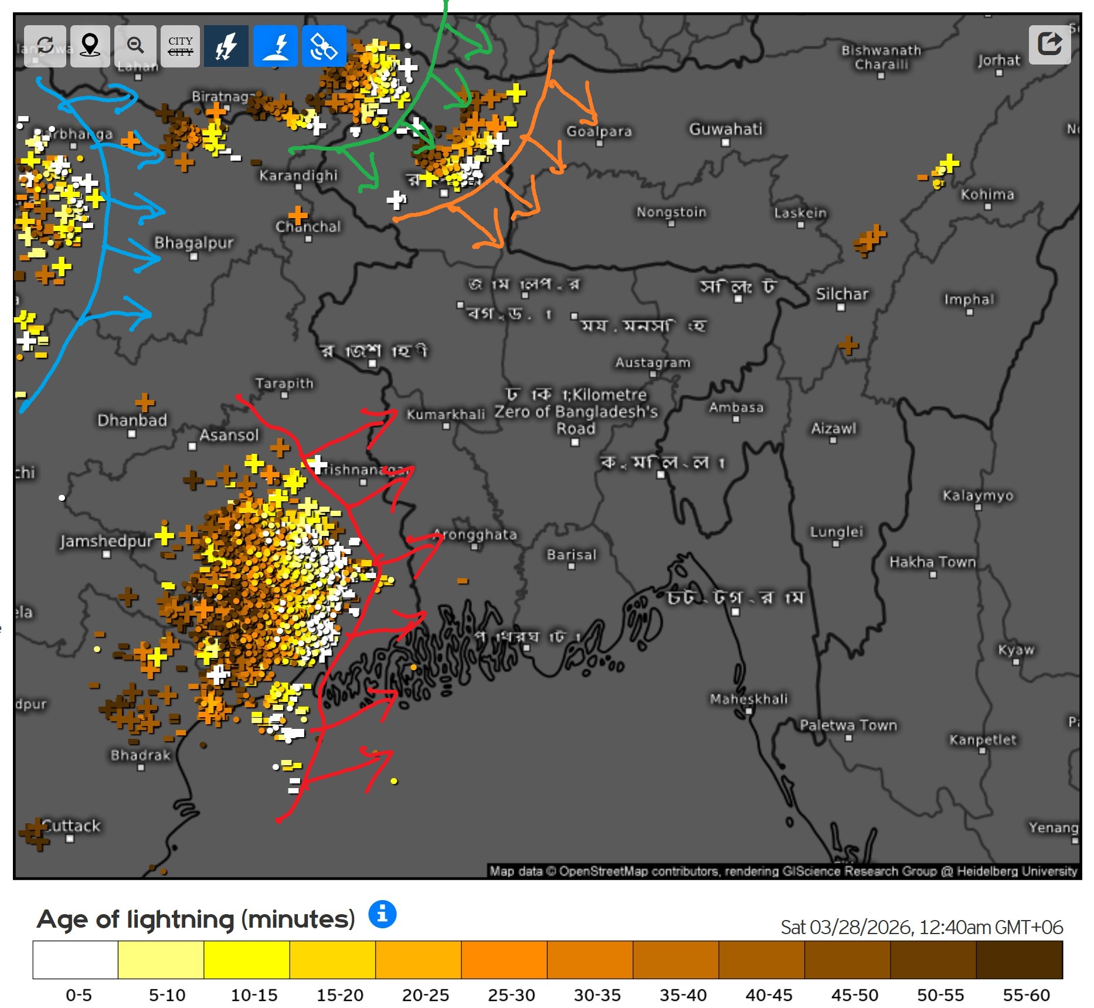Zoom out with the magnifier icon
Screen dimensions: 1094x1008
point(135,46)
